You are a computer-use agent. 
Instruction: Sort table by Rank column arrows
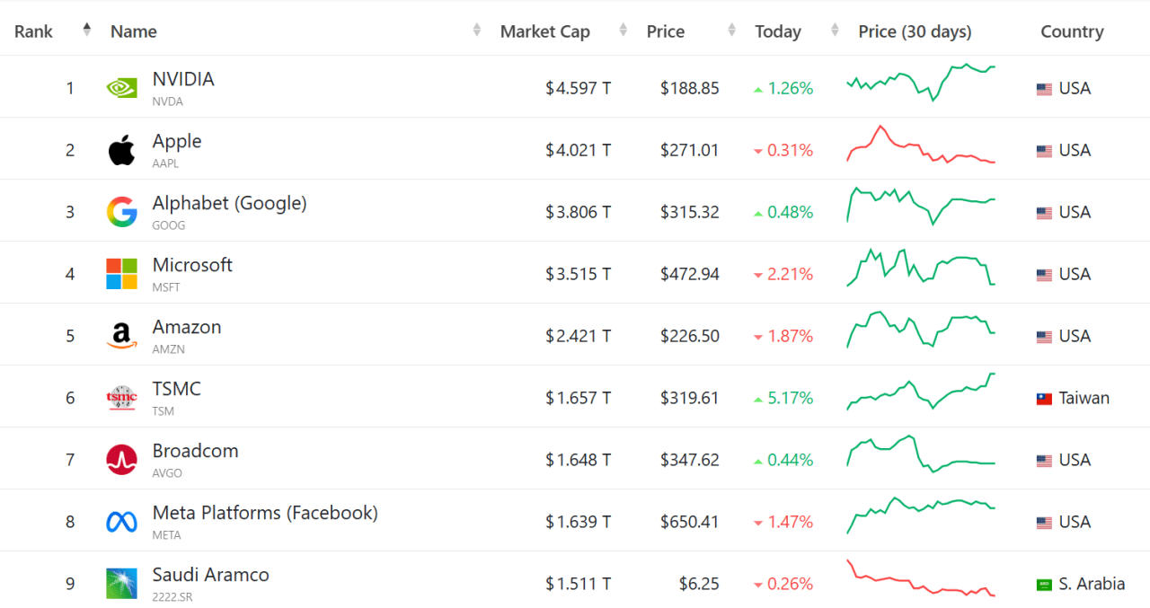[x=87, y=31]
